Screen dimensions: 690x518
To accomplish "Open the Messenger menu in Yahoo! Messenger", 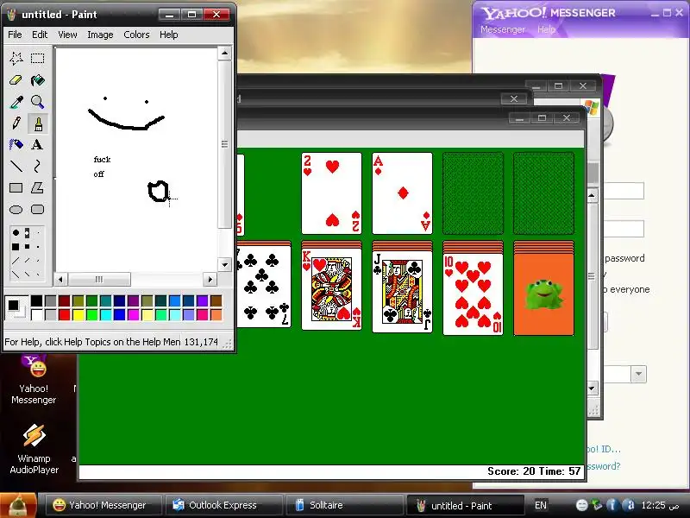I will [x=503, y=29].
